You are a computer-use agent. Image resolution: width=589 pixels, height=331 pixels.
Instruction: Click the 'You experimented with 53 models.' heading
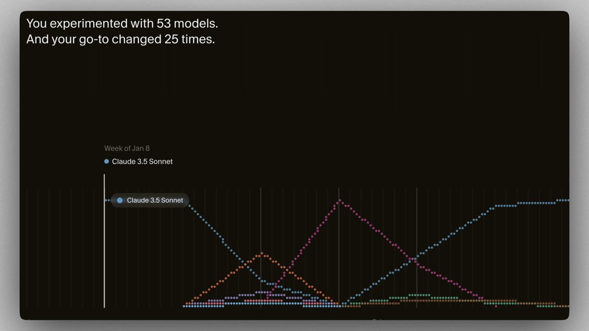point(122,23)
